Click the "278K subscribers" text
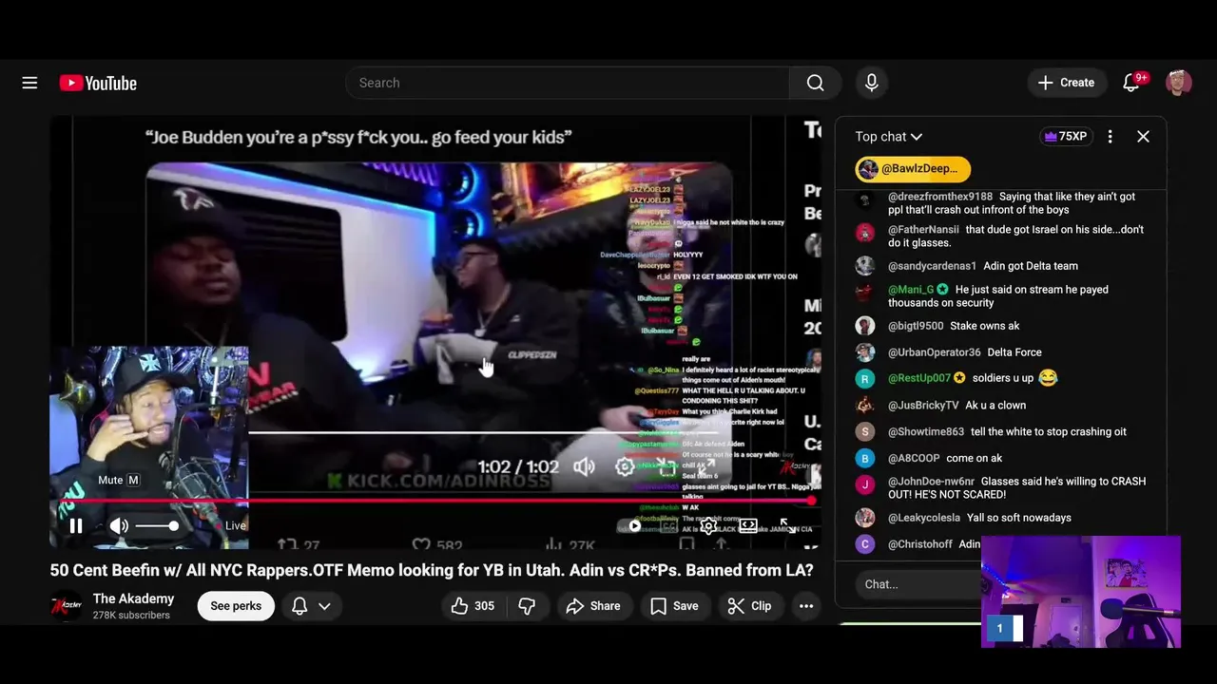This screenshot has height=684, width=1217. click(131, 616)
